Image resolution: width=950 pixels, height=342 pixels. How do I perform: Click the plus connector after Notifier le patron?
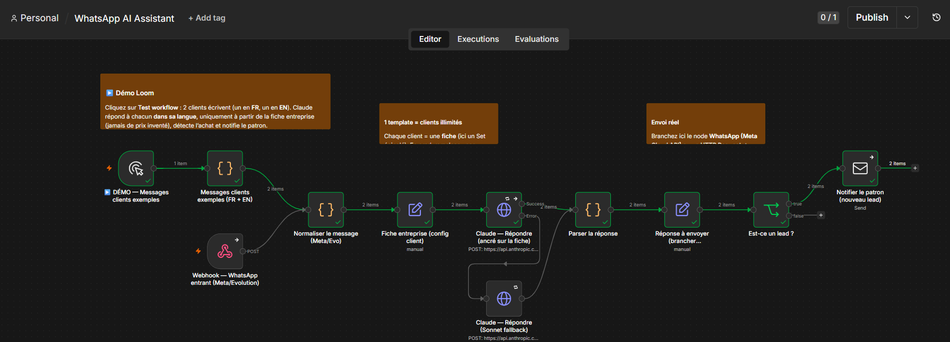tap(915, 168)
